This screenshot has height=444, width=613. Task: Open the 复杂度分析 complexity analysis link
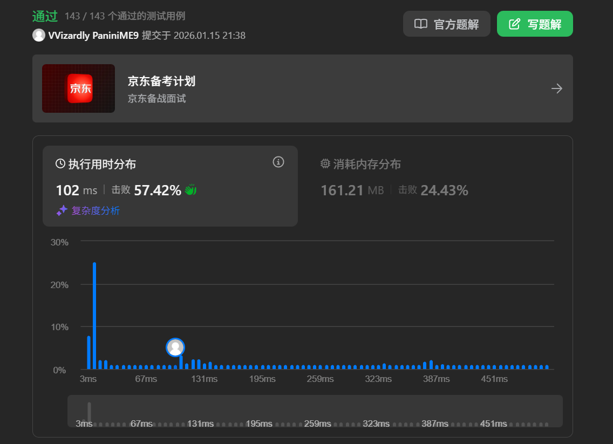[x=96, y=210]
